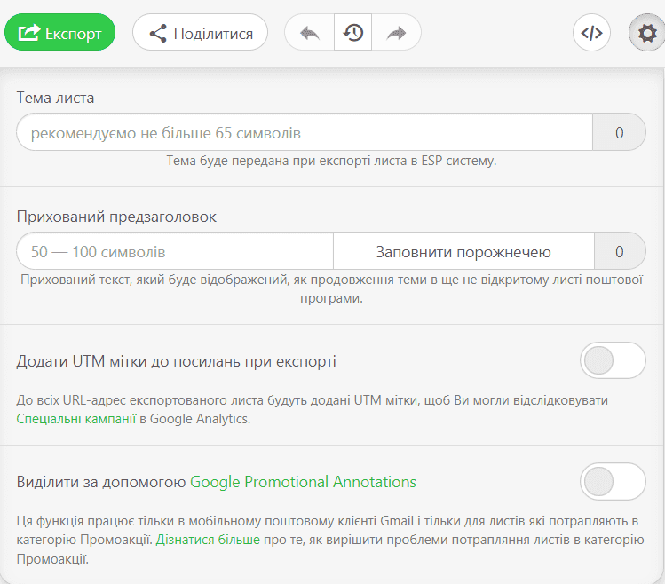Screen dimensions: 665x584
Task: Click the Додати UTM мітки label text
Action: point(176,362)
